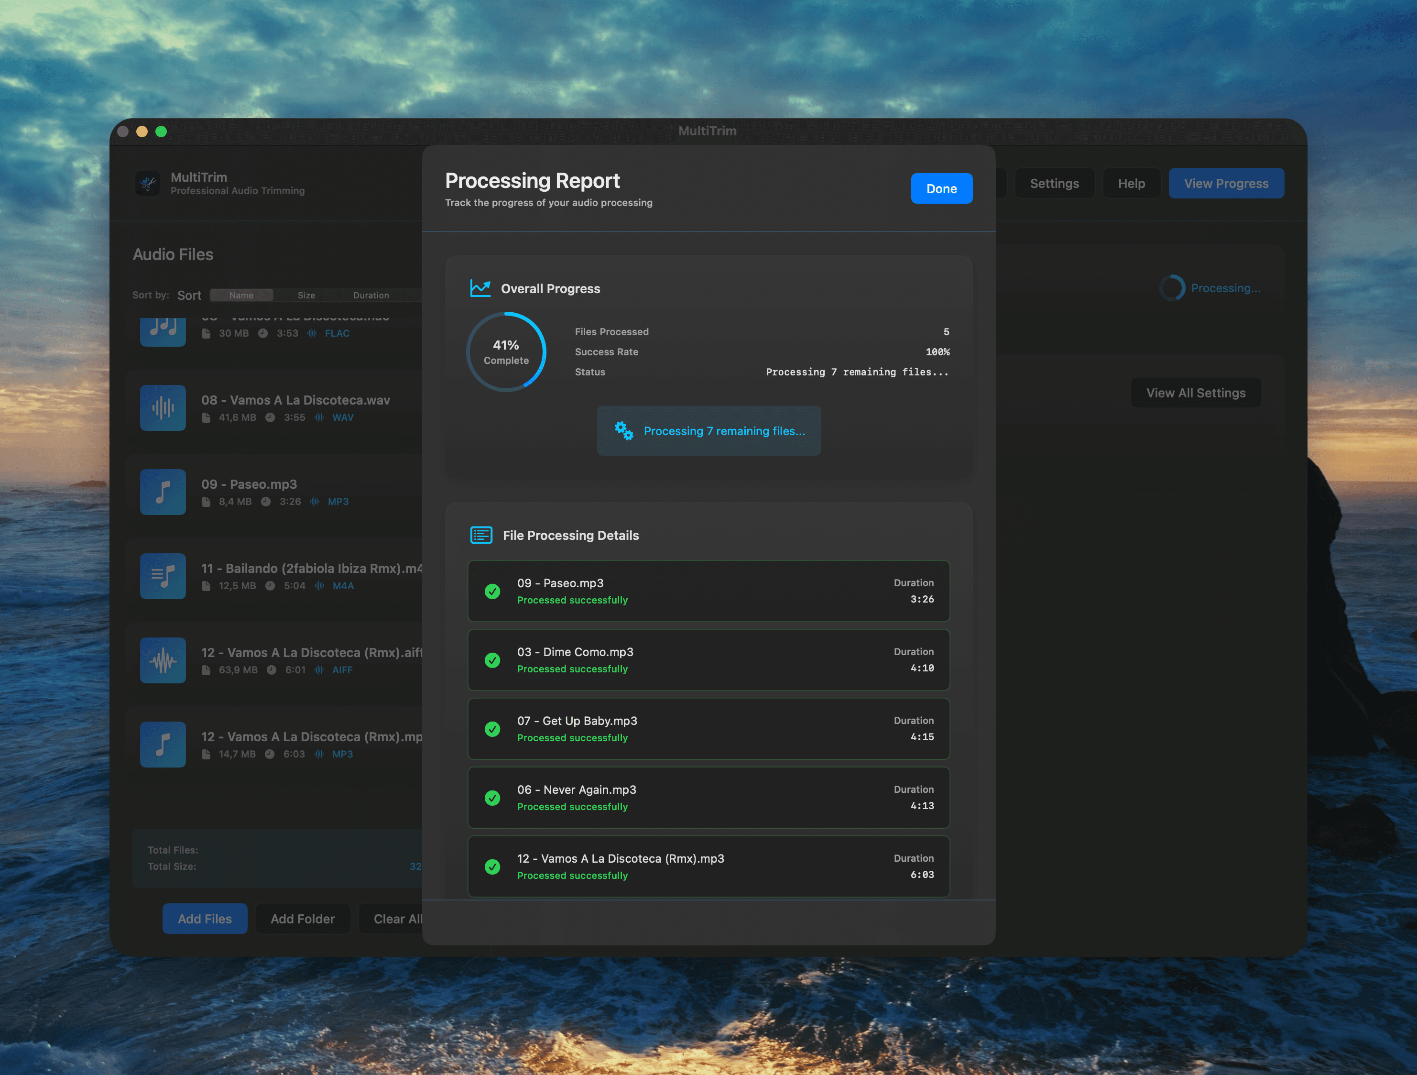Sort audio files by Size
The width and height of the screenshot is (1417, 1075).
(306, 296)
